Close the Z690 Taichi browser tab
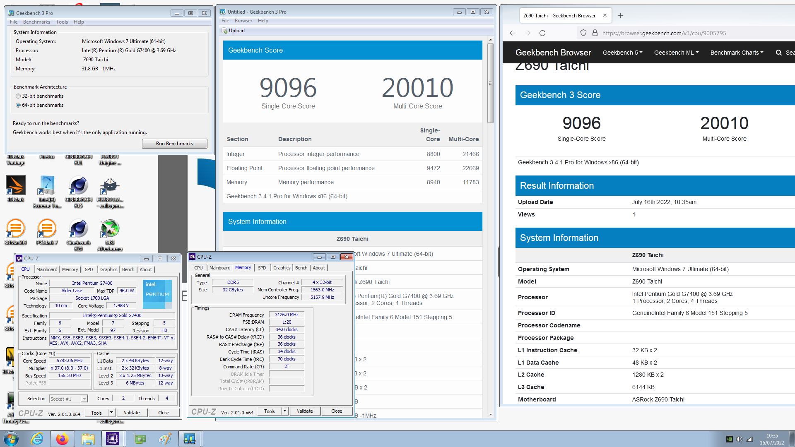The width and height of the screenshot is (795, 447). click(605, 16)
